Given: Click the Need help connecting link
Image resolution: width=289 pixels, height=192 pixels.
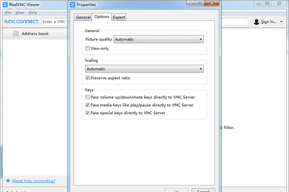Looking at the screenshot, I should [x=33, y=181].
